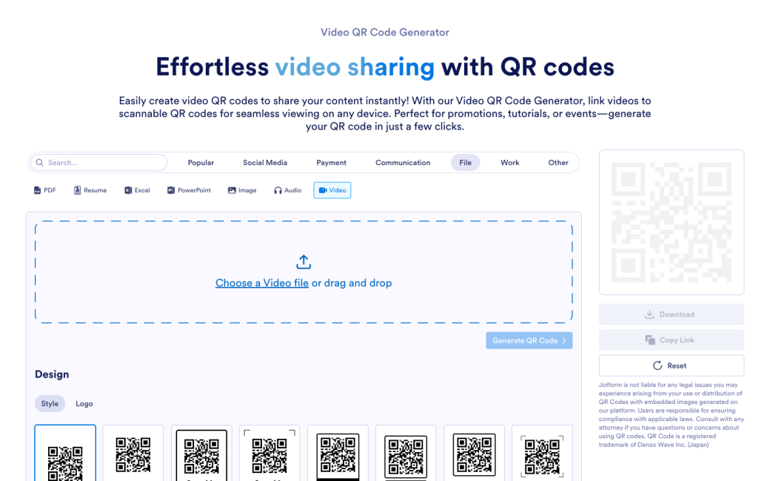Open the Popular category tab
Screen dimensions: 770x481
[x=201, y=163]
